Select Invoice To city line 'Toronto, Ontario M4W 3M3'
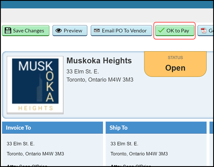This screenshot has height=167, width=214. pyautogui.click(x=35, y=154)
